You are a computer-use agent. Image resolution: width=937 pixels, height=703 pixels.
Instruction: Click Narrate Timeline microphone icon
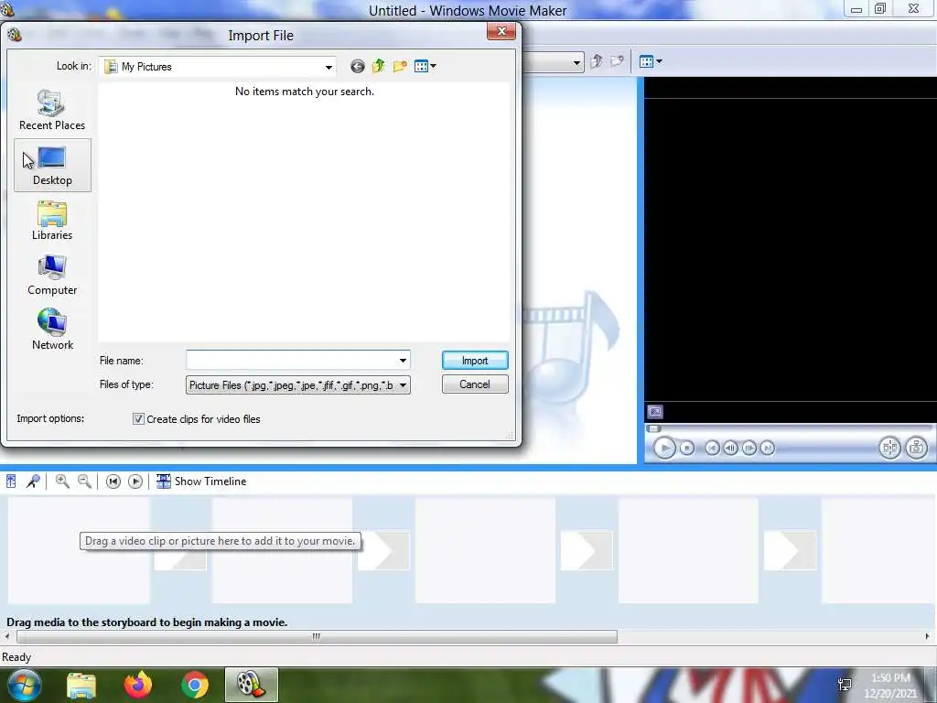(33, 481)
